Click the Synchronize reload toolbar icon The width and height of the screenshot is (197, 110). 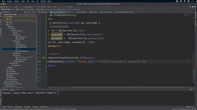[7, 7]
